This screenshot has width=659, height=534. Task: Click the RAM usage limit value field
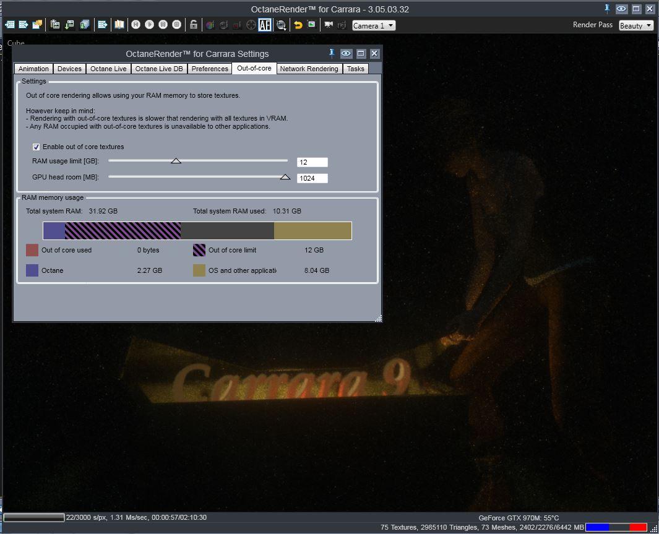click(312, 162)
